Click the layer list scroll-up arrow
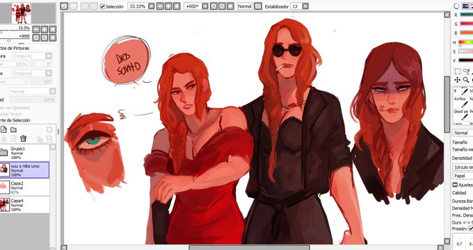The image size is (473, 250). point(53,147)
